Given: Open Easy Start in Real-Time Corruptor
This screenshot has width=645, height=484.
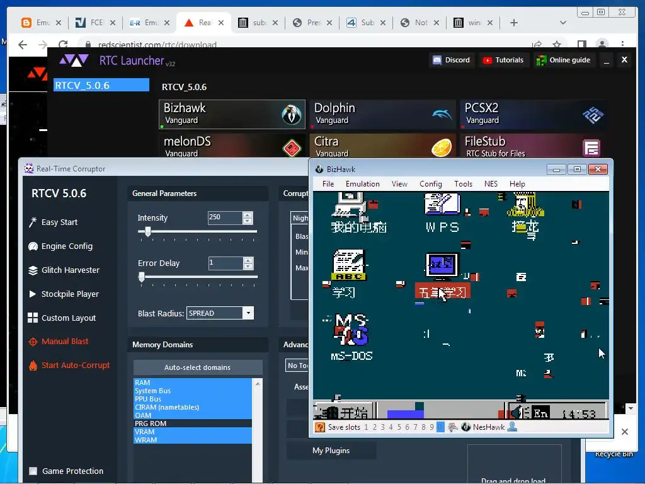Looking at the screenshot, I should [53, 222].
